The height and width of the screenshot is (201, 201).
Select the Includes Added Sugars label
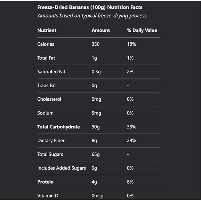coord(62,168)
